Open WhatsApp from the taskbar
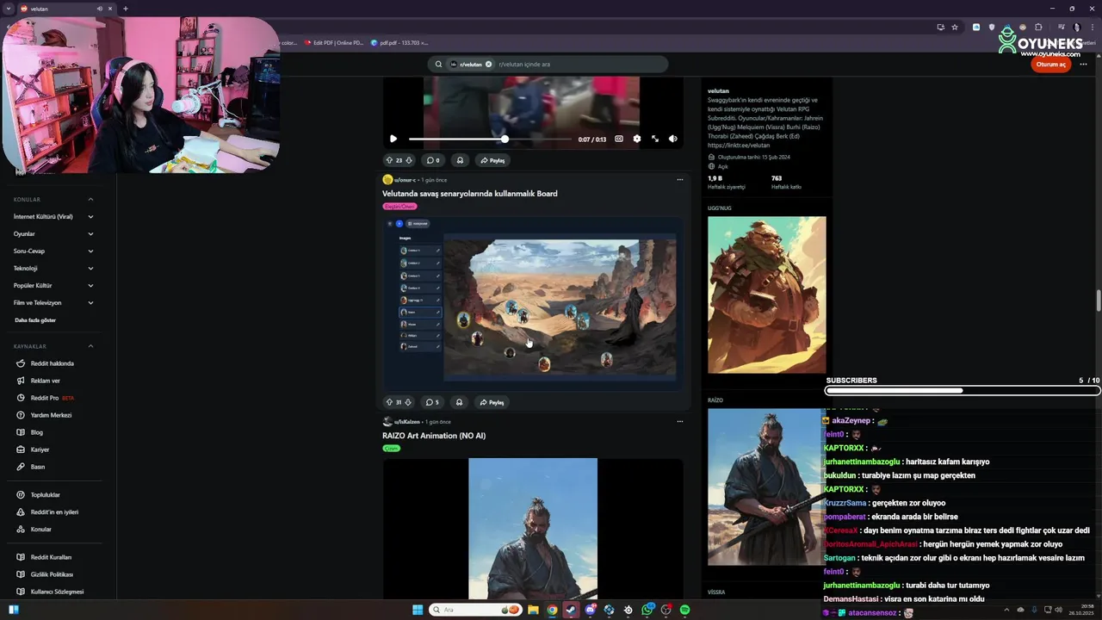The image size is (1102, 620). click(647, 610)
